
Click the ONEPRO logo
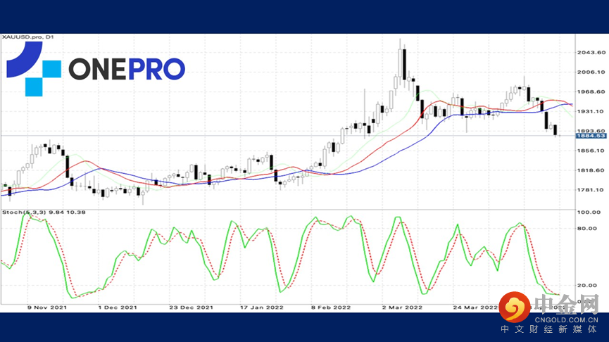(96, 69)
